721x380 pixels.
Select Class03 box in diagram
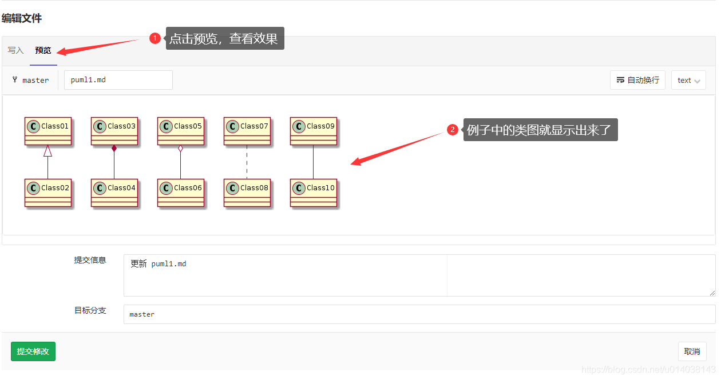click(114, 131)
